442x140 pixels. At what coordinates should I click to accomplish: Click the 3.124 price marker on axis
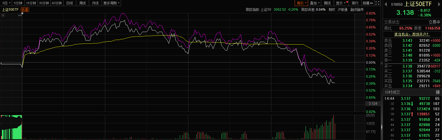[373, 104]
